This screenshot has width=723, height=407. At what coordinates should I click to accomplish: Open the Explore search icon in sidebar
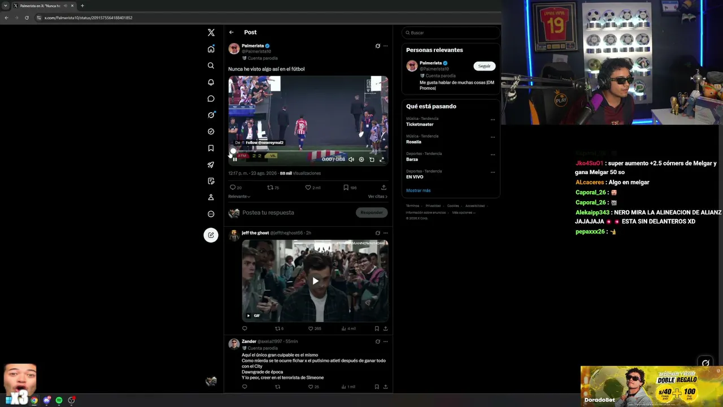coord(211,66)
